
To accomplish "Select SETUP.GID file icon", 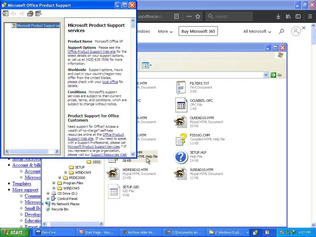I will [x=114, y=191].
